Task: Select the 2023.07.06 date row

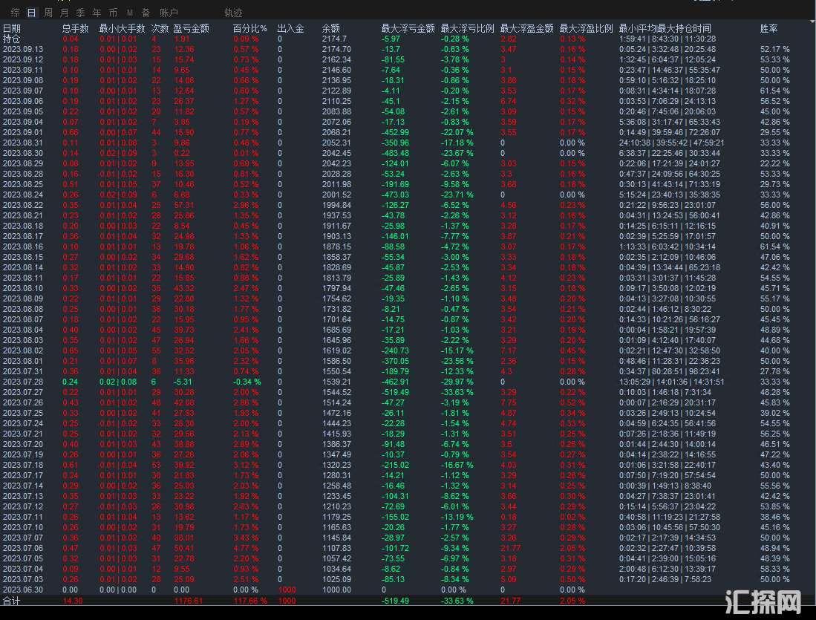Action: (408, 548)
